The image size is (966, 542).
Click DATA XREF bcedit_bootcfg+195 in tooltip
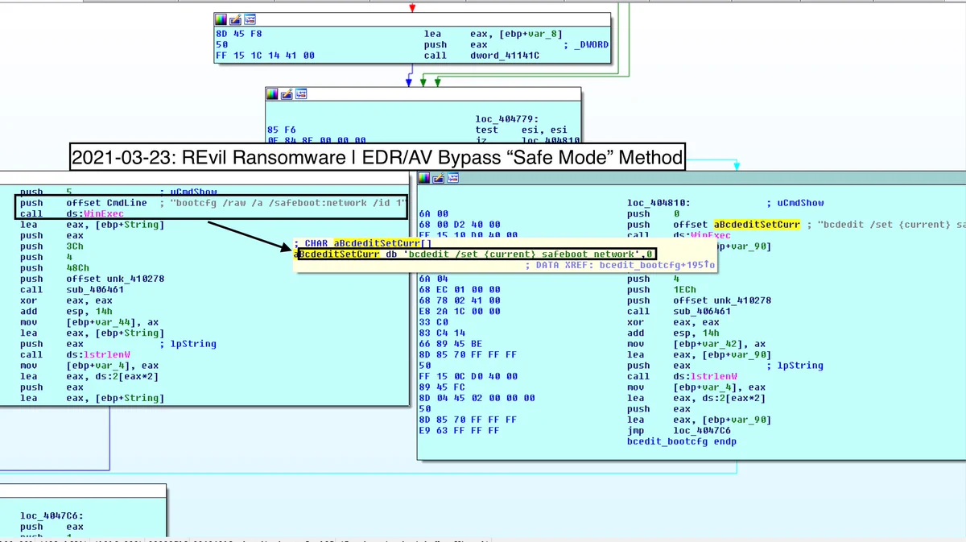click(620, 264)
